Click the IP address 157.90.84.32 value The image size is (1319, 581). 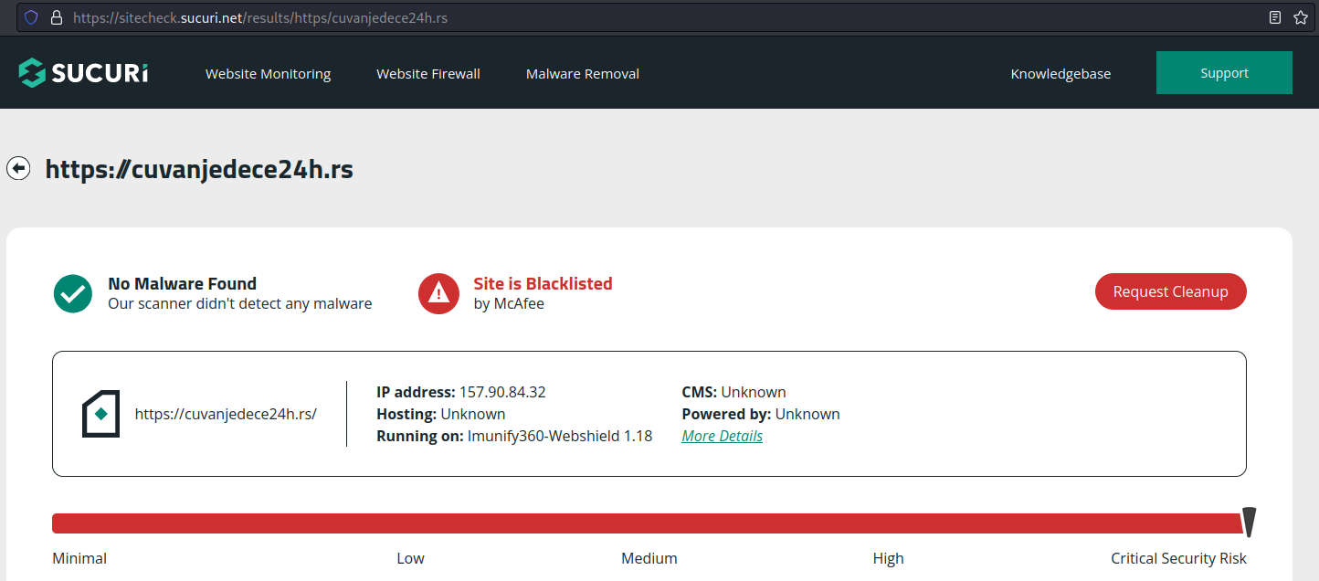(502, 392)
